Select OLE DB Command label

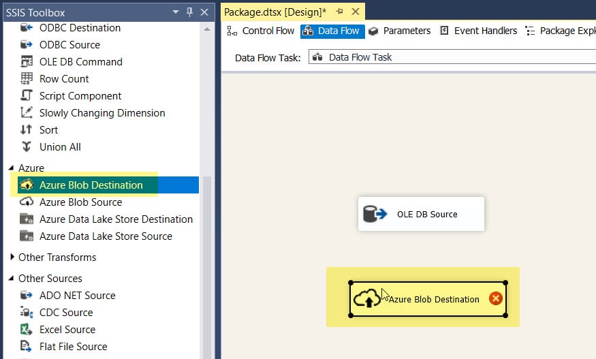(x=81, y=61)
